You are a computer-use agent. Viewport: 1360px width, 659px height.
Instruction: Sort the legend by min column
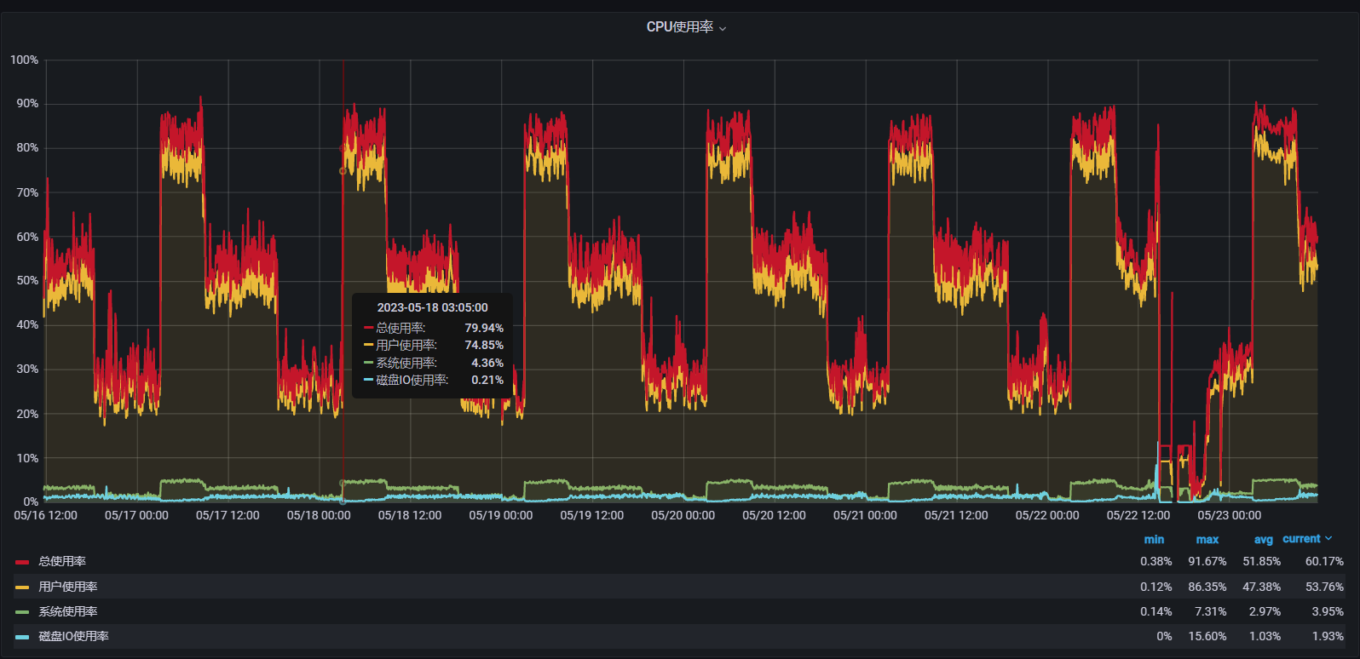point(1154,540)
